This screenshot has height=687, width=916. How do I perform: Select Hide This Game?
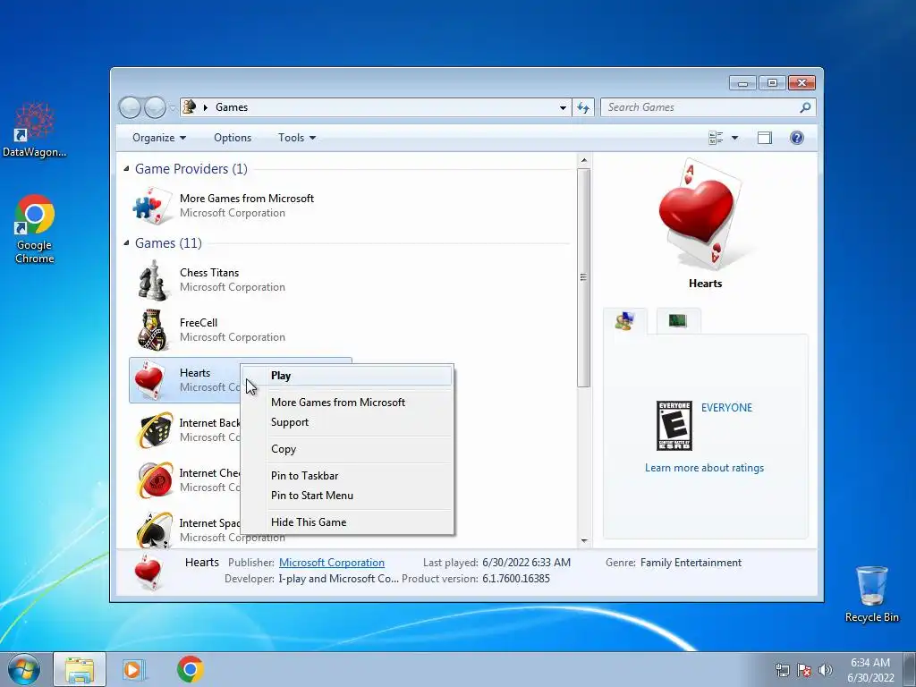click(347, 522)
